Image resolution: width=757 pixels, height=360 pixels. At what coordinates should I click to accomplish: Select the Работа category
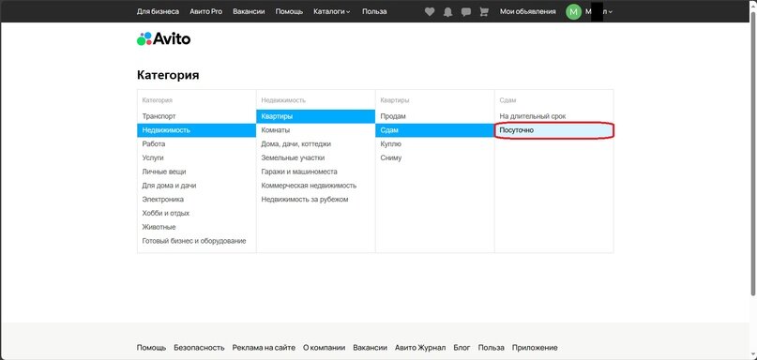[x=196, y=143]
